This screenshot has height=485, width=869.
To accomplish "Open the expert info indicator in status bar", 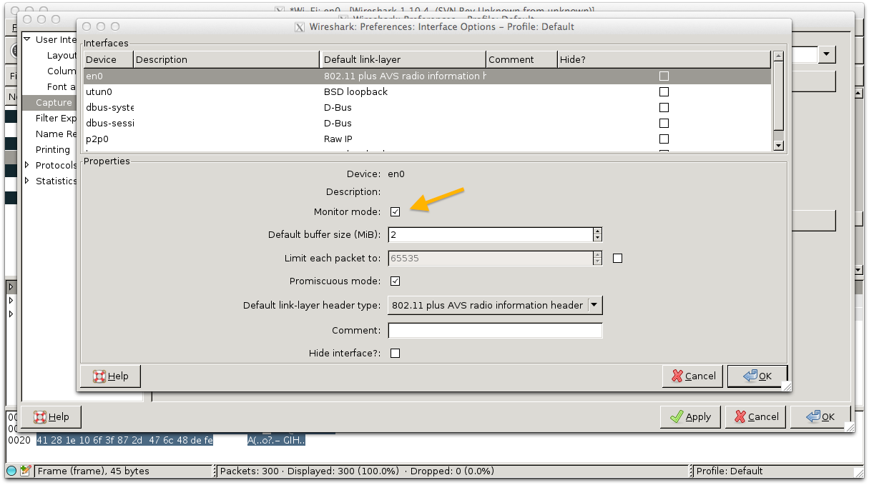I will [x=11, y=471].
